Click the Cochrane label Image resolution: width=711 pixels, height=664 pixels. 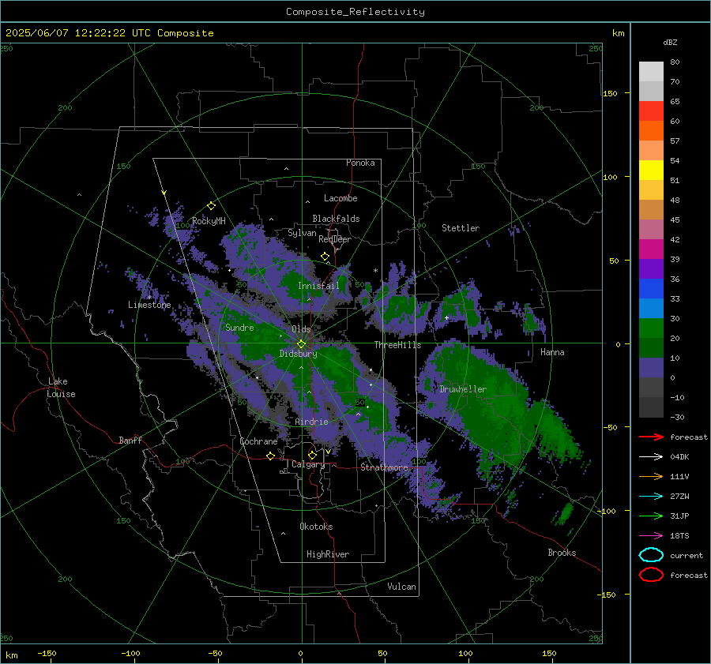pyautogui.click(x=258, y=441)
